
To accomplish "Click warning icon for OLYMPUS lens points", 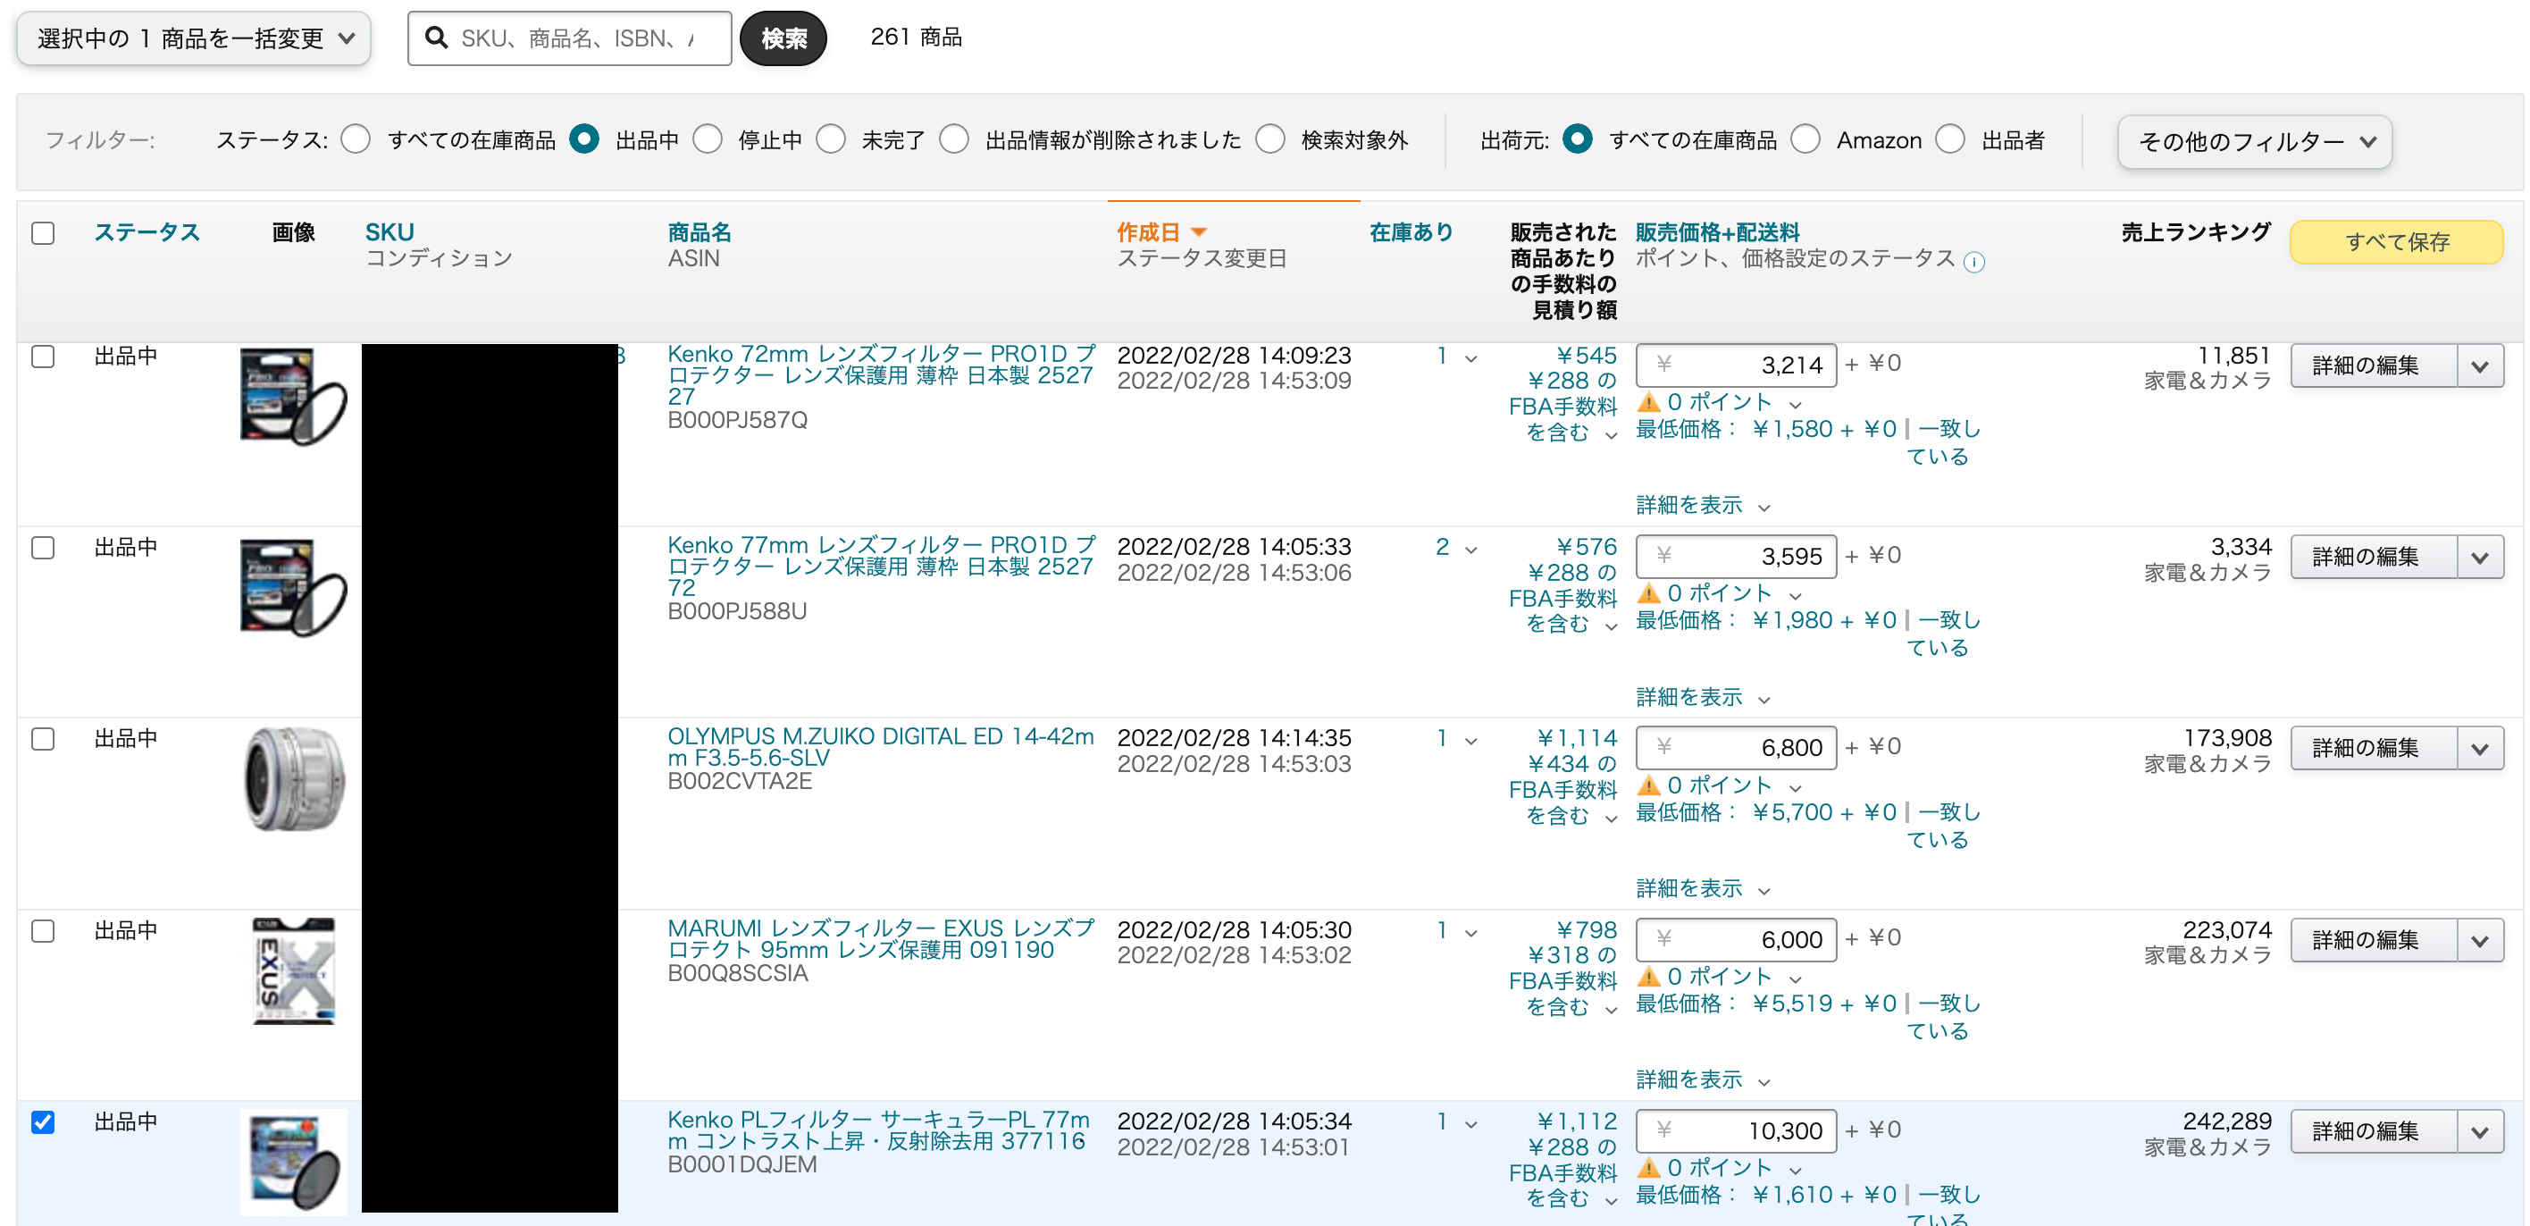I will tap(1649, 785).
